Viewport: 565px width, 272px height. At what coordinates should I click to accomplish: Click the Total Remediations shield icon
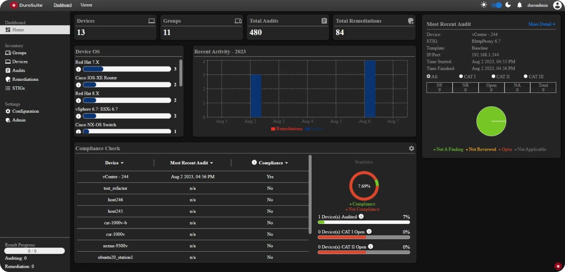411,21
